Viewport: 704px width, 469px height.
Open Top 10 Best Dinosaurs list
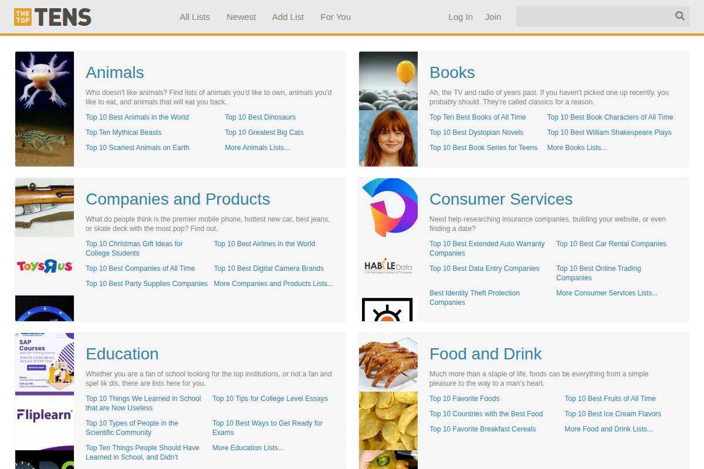click(x=260, y=117)
